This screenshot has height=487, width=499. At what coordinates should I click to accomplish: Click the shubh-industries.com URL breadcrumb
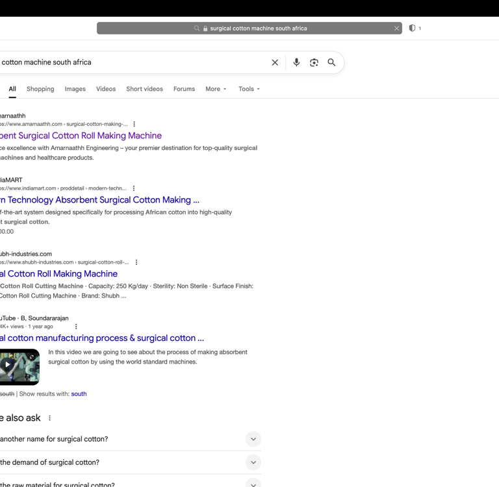[x=64, y=262]
